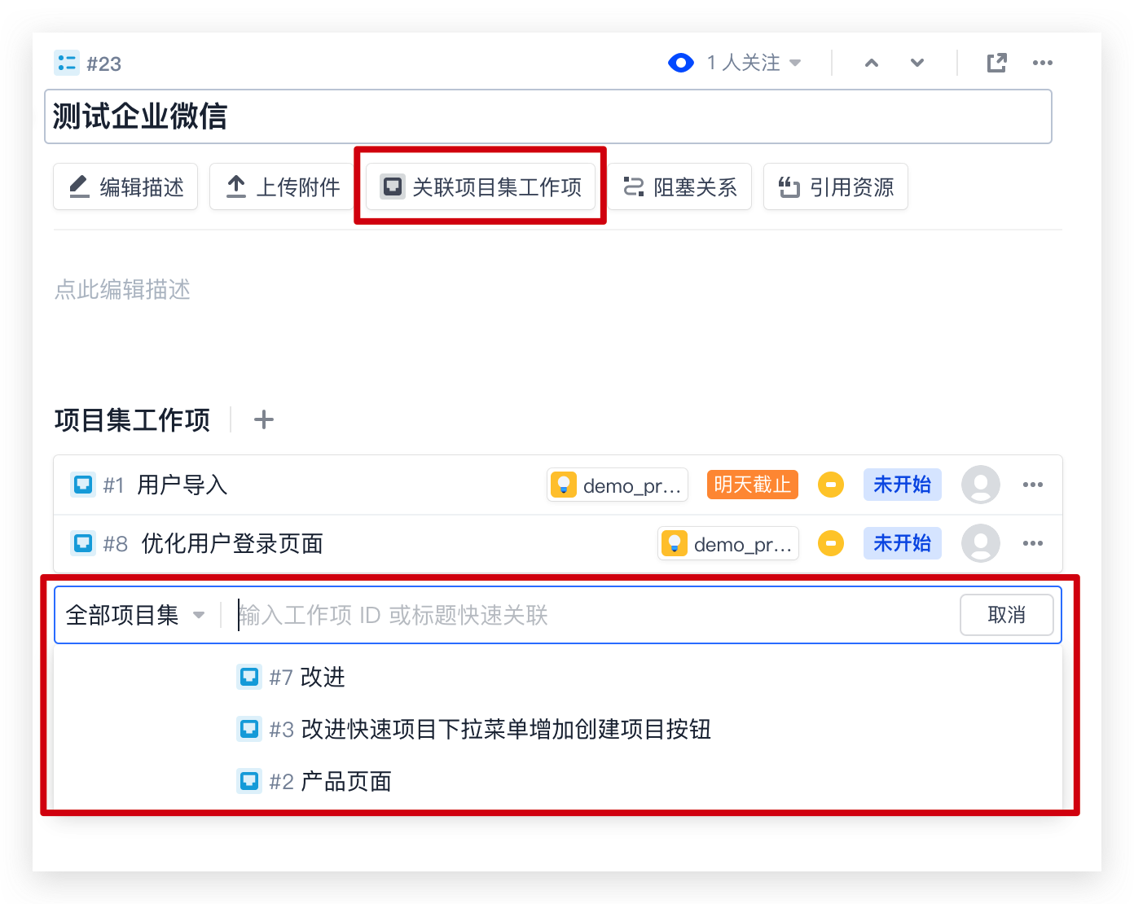This screenshot has height=904, width=1134.
Task: Open the 1 人关注 followers dropdown
Action: 754,63
